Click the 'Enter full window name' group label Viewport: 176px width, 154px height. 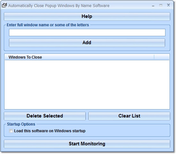(48, 25)
